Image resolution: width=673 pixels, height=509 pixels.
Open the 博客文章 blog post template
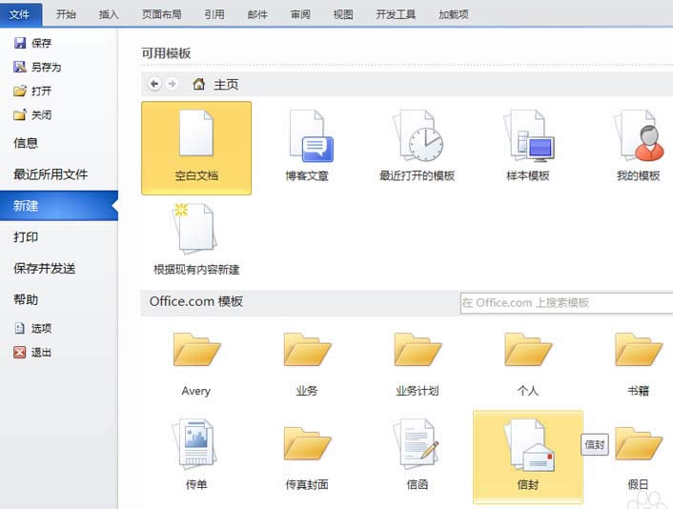pos(307,147)
